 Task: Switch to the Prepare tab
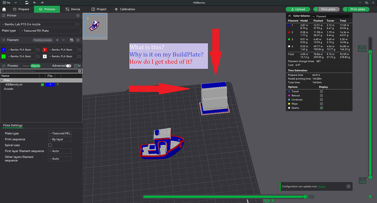click(21, 9)
